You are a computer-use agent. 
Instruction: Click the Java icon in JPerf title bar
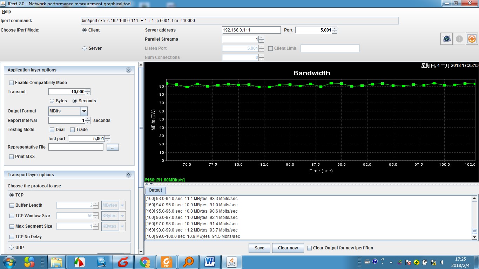point(3,4)
